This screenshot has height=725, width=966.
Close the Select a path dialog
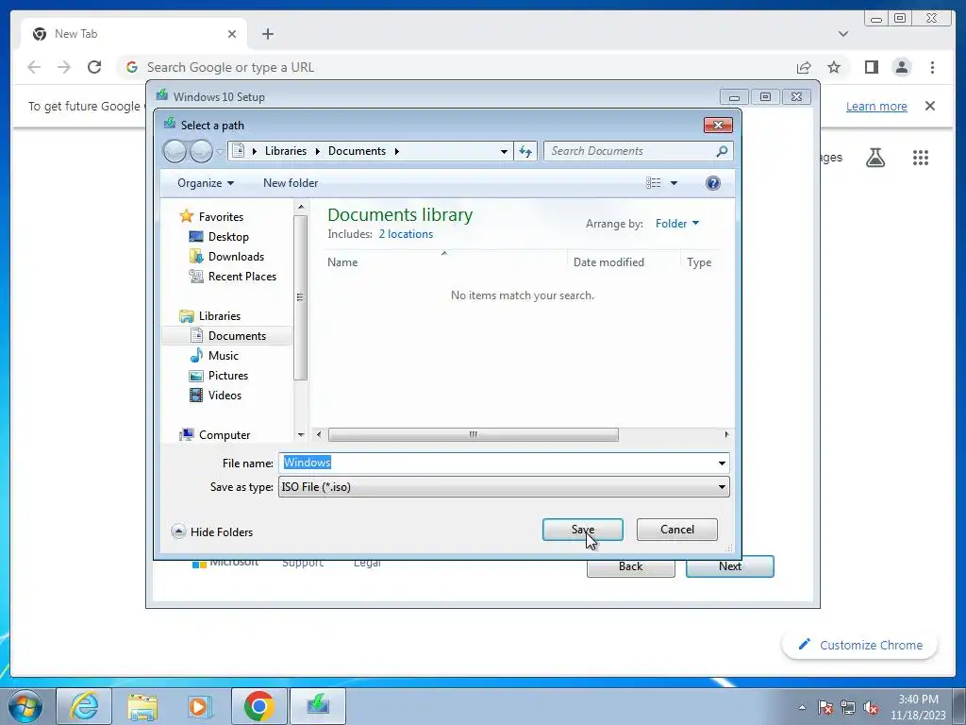pyautogui.click(x=718, y=126)
